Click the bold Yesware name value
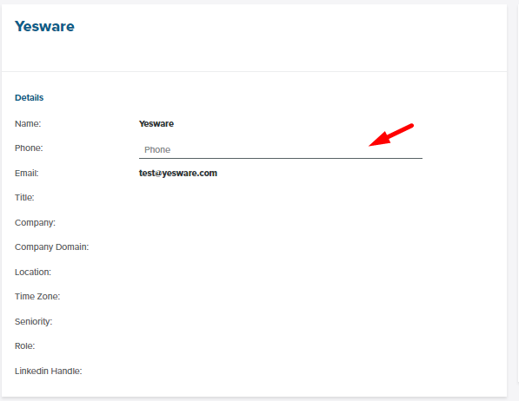Screen dimensions: 519x401 point(156,123)
